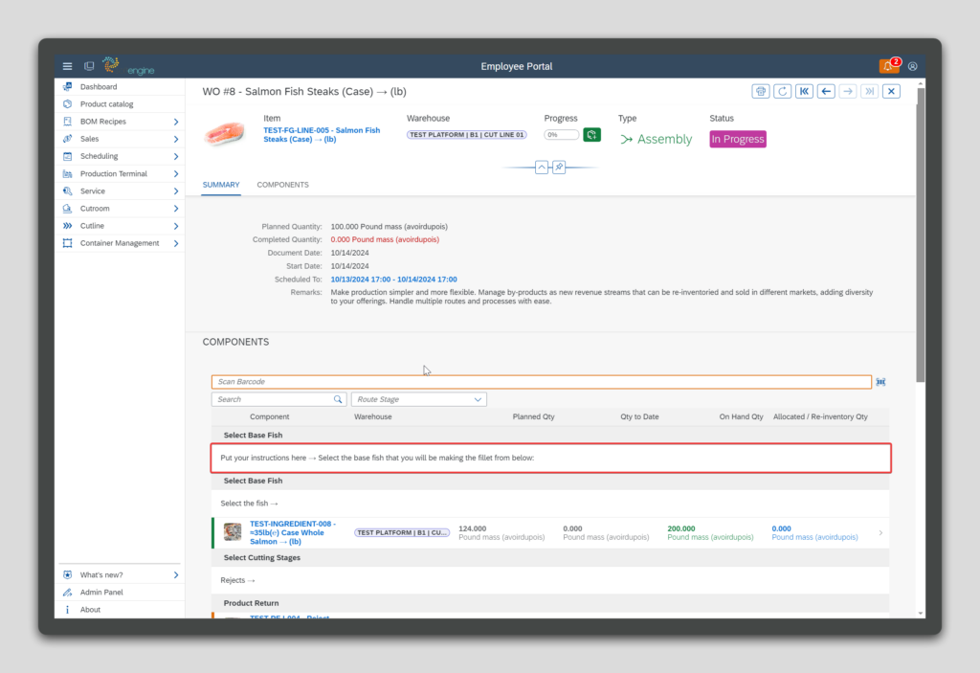Screen dimensions: 980x673
Task: Click the 0% progress bar
Action: [x=561, y=134]
